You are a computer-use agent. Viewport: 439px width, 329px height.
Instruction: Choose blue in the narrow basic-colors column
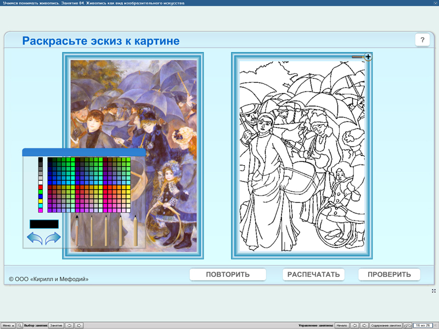click(41, 196)
